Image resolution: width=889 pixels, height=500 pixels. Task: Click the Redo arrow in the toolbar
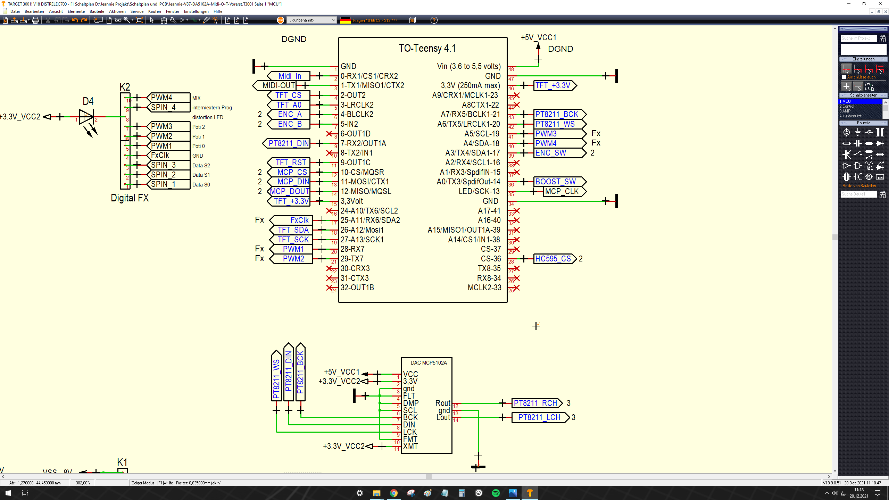pyautogui.click(x=84, y=20)
